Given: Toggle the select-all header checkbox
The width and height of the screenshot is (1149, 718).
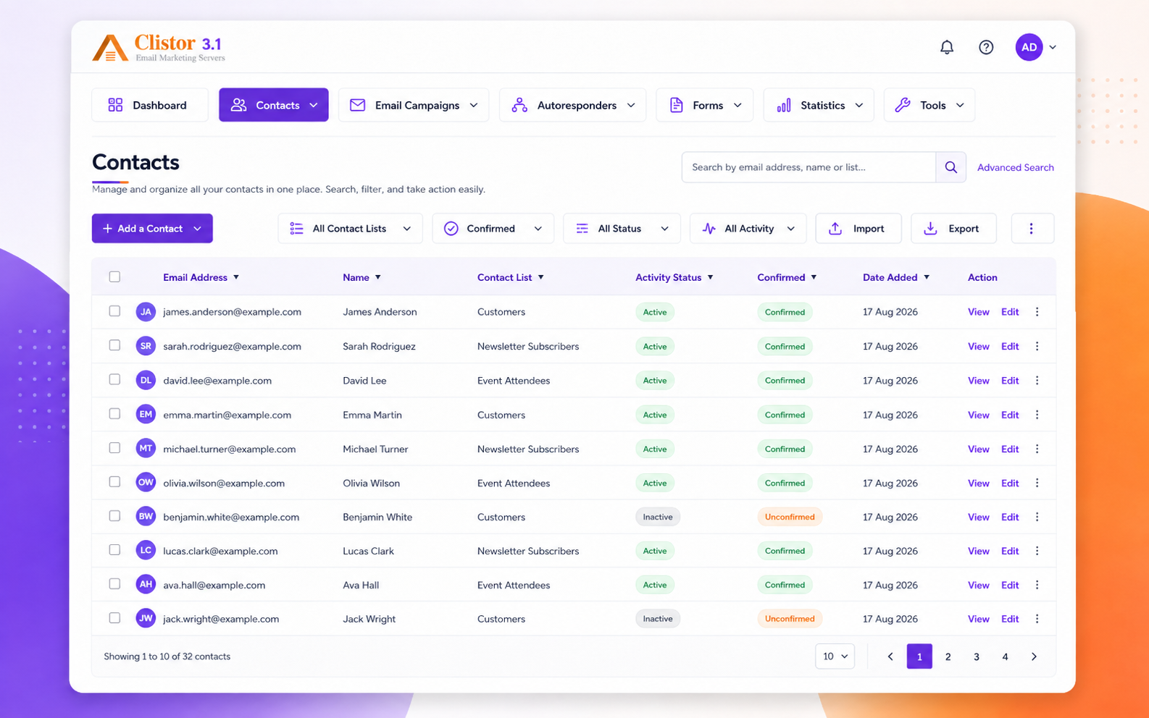Looking at the screenshot, I should click(x=114, y=276).
